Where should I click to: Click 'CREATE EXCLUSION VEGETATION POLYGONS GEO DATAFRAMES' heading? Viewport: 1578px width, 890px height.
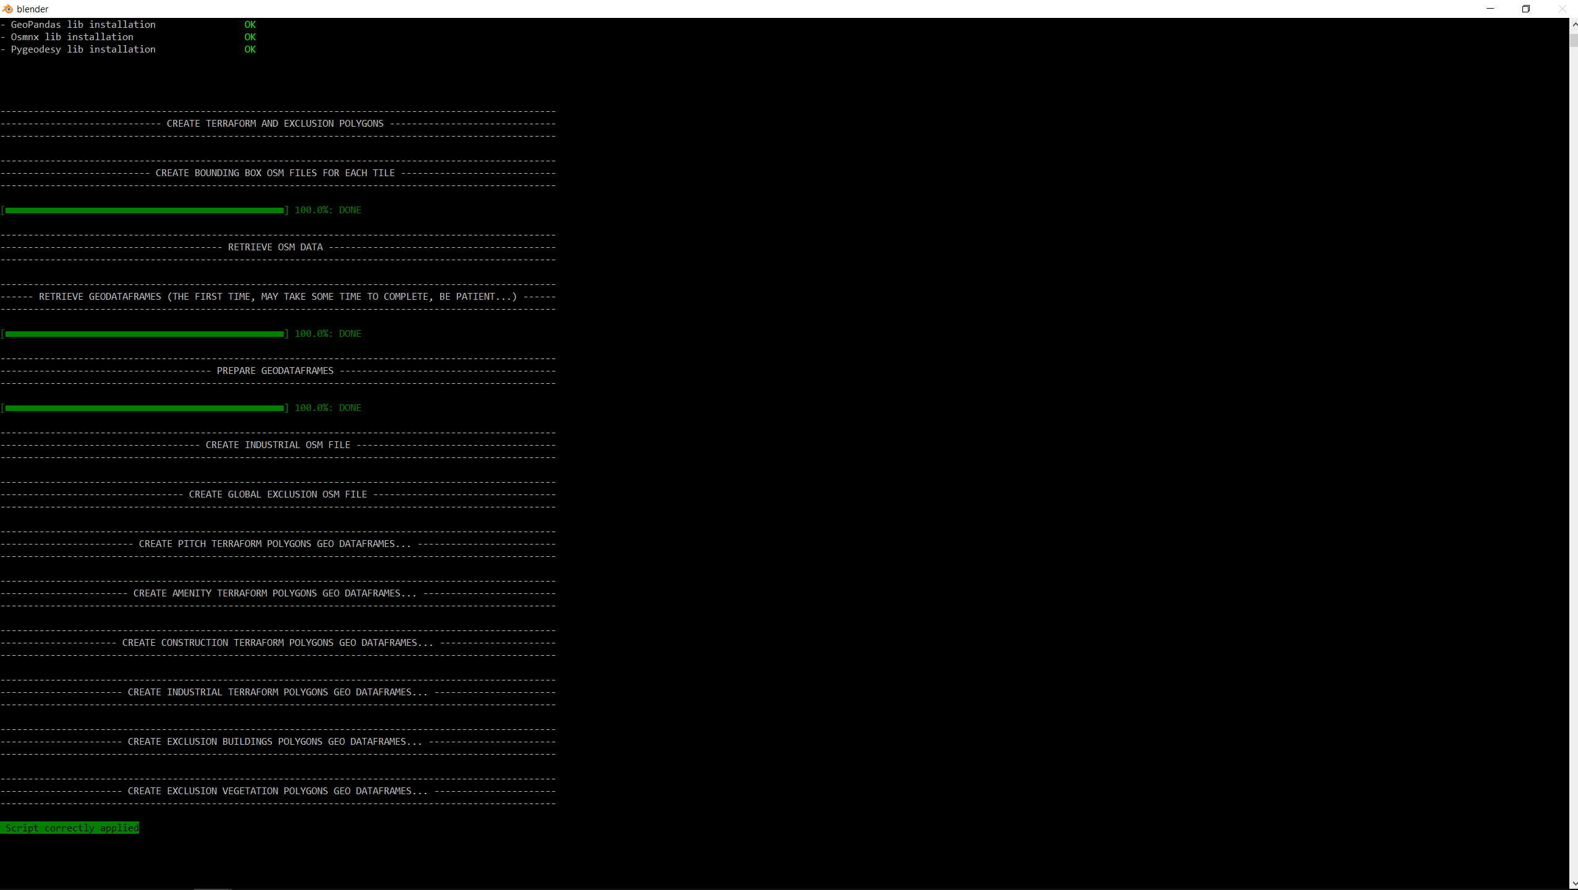click(278, 791)
